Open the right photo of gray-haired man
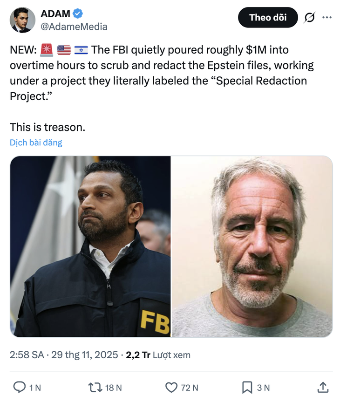The height and width of the screenshot is (402, 340). coord(252,246)
